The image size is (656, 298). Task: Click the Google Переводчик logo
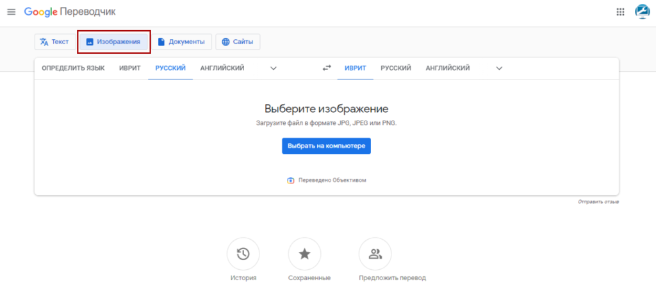pos(70,12)
